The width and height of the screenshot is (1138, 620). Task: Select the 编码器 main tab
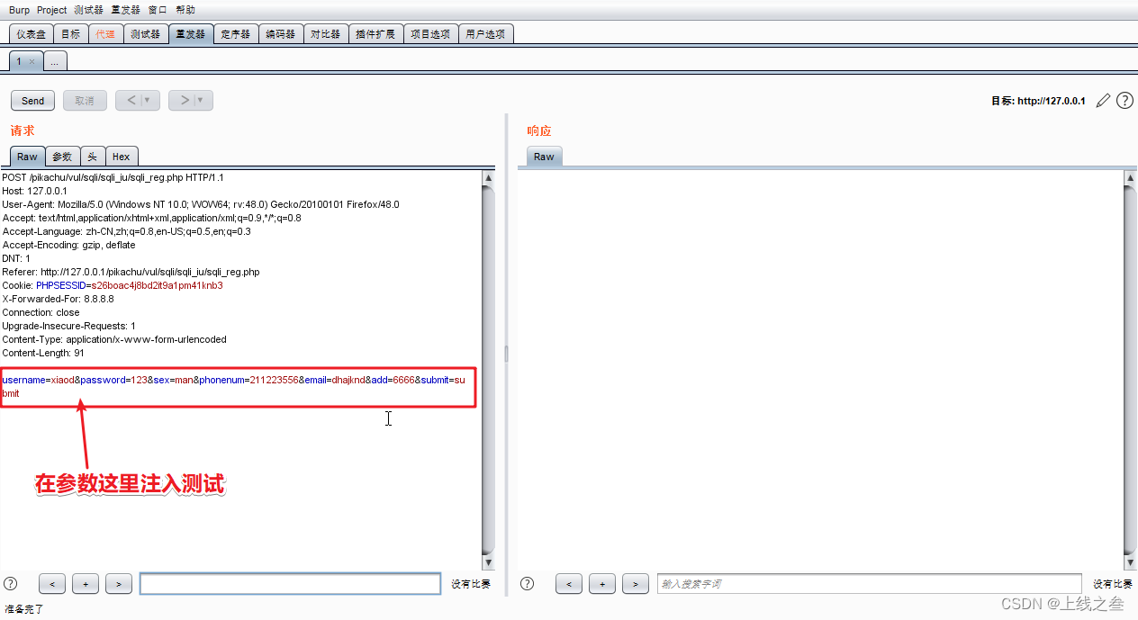tap(280, 32)
